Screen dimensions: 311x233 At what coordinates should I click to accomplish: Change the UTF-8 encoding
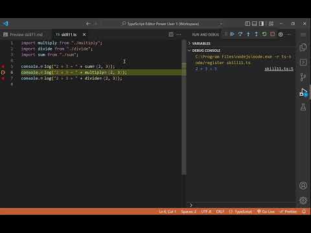pos(206,212)
